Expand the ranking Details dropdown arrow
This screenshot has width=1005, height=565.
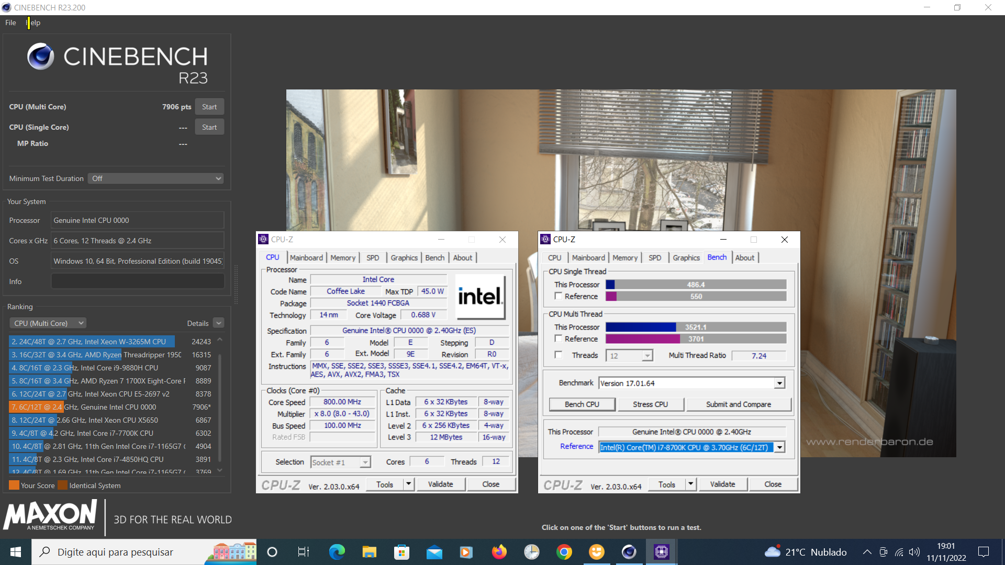click(219, 323)
